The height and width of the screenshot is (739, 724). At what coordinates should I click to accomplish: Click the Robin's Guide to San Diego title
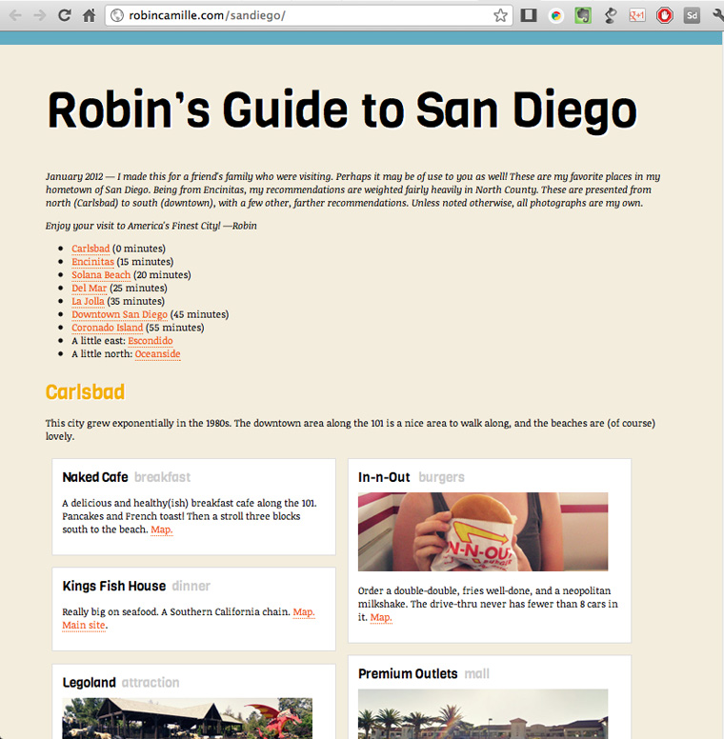[x=342, y=110]
